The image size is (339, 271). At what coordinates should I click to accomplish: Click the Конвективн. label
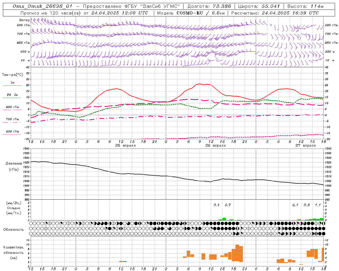pos(14,247)
